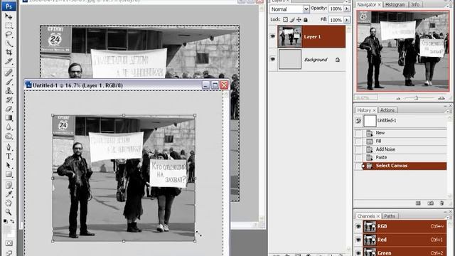The height and width of the screenshot is (256, 455).
Task: Select the Add Noise history state
Action: pos(405,149)
